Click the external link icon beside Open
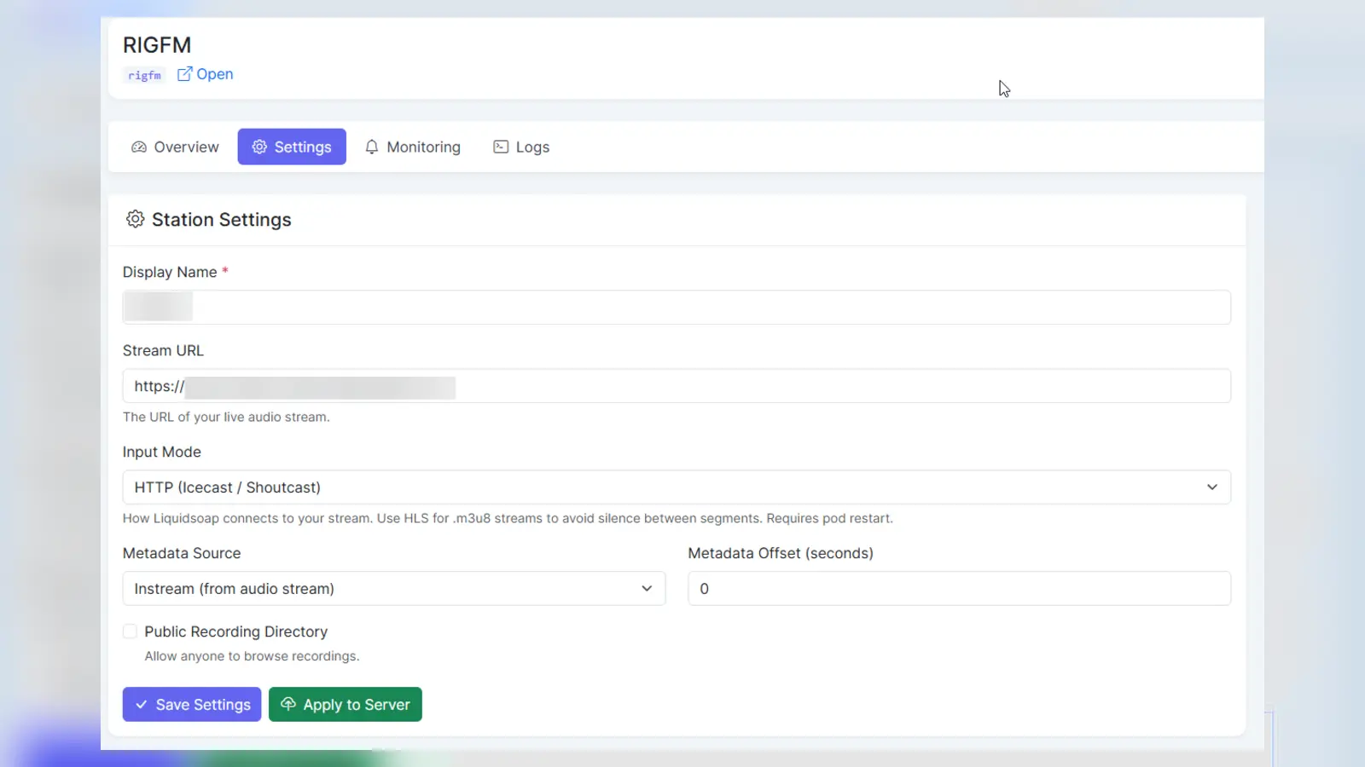1365x767 pixels. [184, 74]
